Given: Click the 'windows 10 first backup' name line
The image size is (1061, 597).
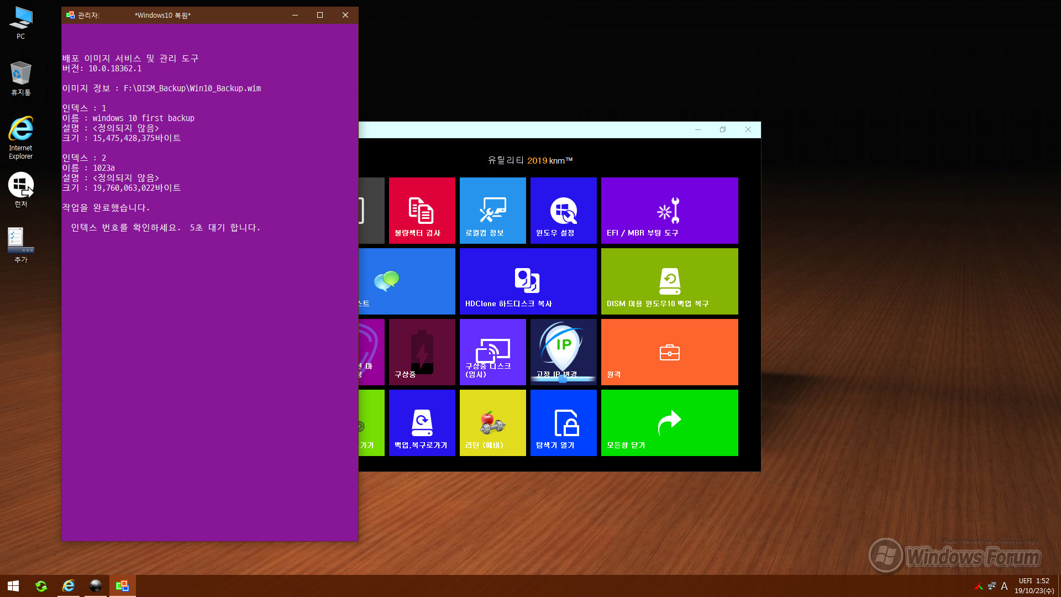Looking at the screenshot, I should (x=128, y=118).
